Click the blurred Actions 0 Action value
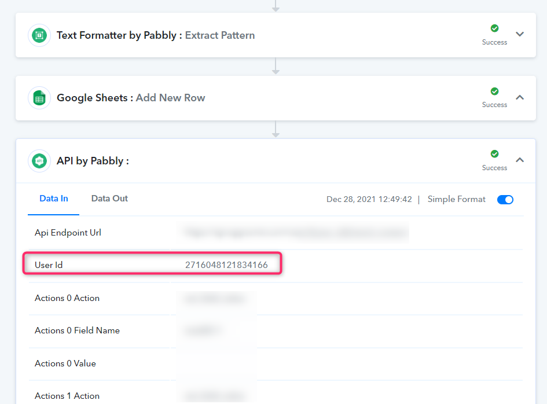This screenshot has width=547, height=404. pos(215,299)
